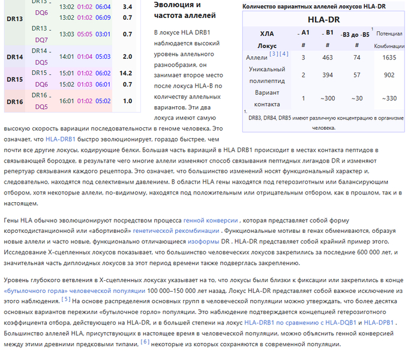Screen dimensions: 420x357
Task: Select the 06:02 allele link
Action: pyautogui.click(x=103, y=73)
